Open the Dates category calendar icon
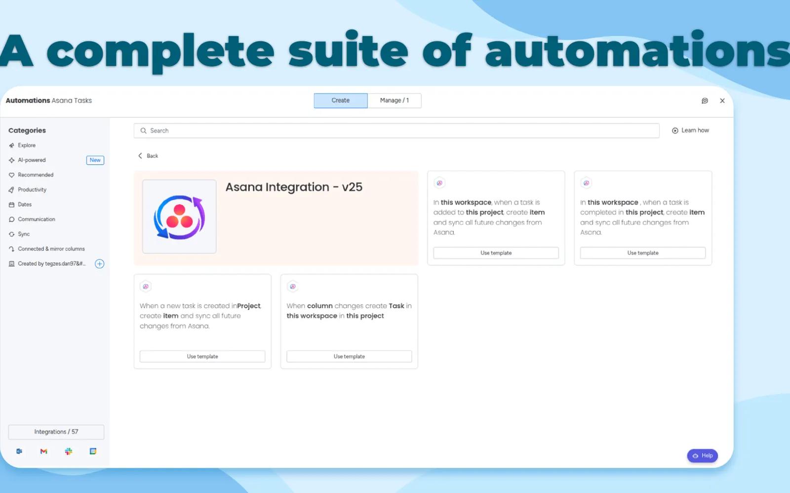790x493 pixels. pyautogui.click(x=12, y=205)
